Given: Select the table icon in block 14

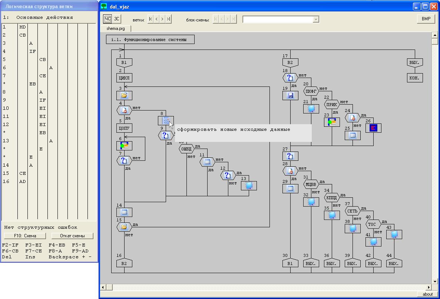Looking at the screenshot, I should (x=124, y=212).
